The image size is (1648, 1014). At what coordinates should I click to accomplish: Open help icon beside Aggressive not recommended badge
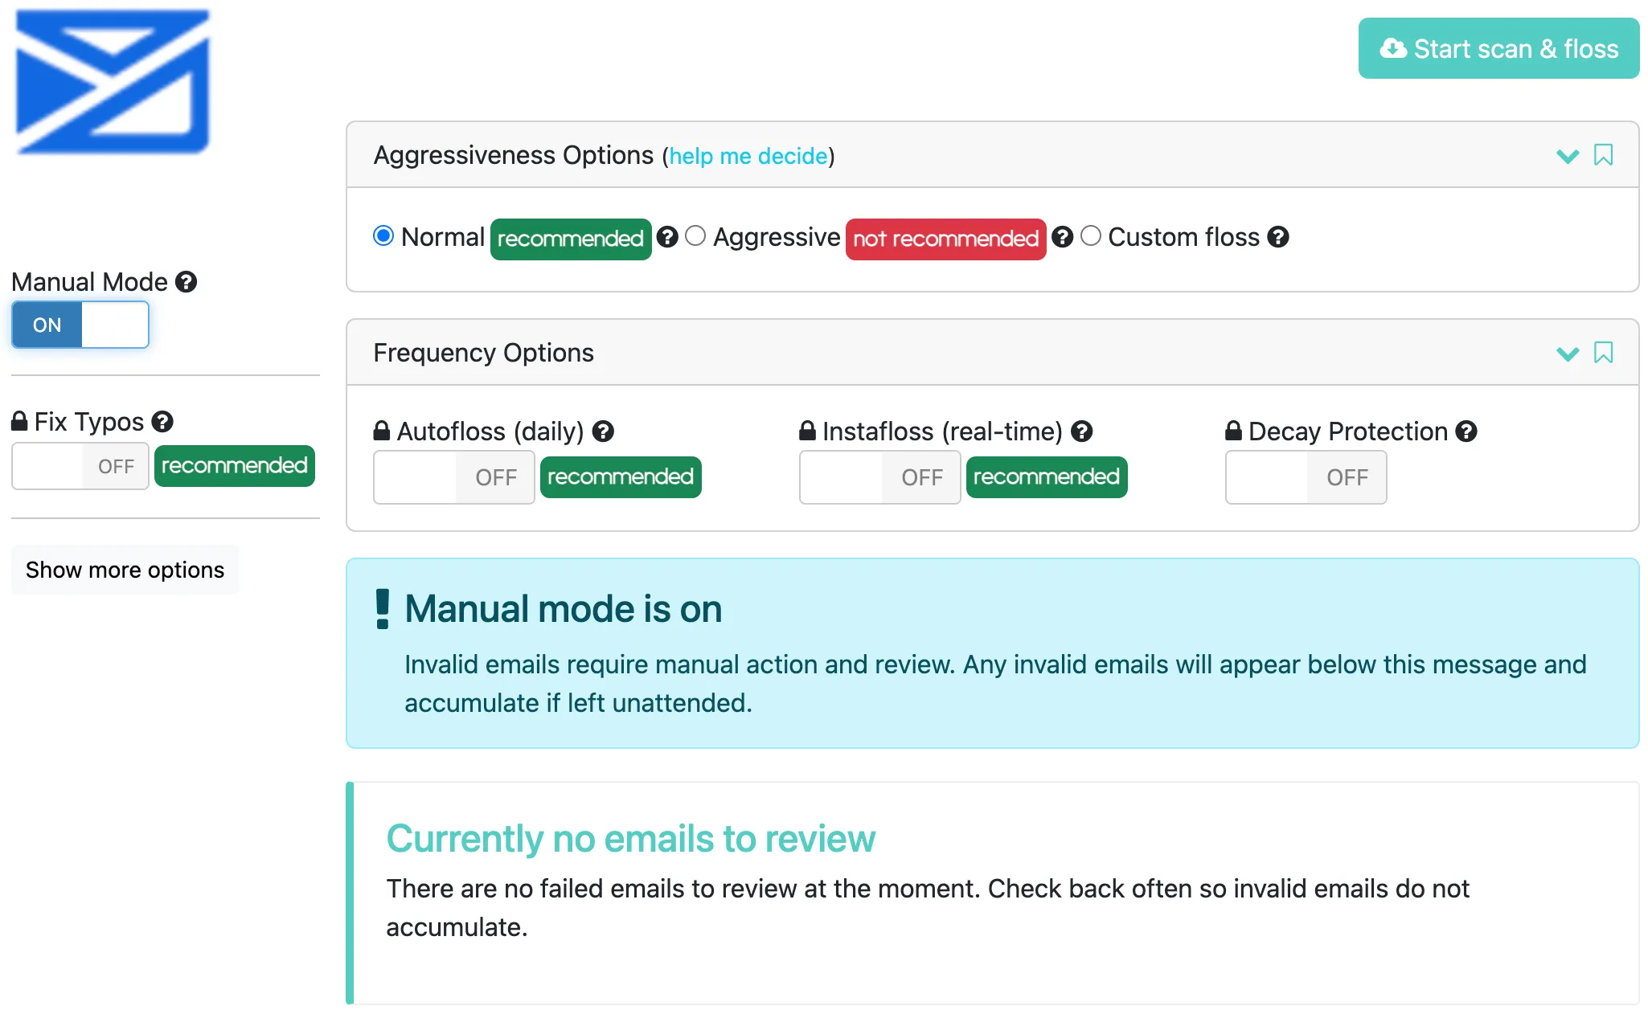coord(1062,237)
